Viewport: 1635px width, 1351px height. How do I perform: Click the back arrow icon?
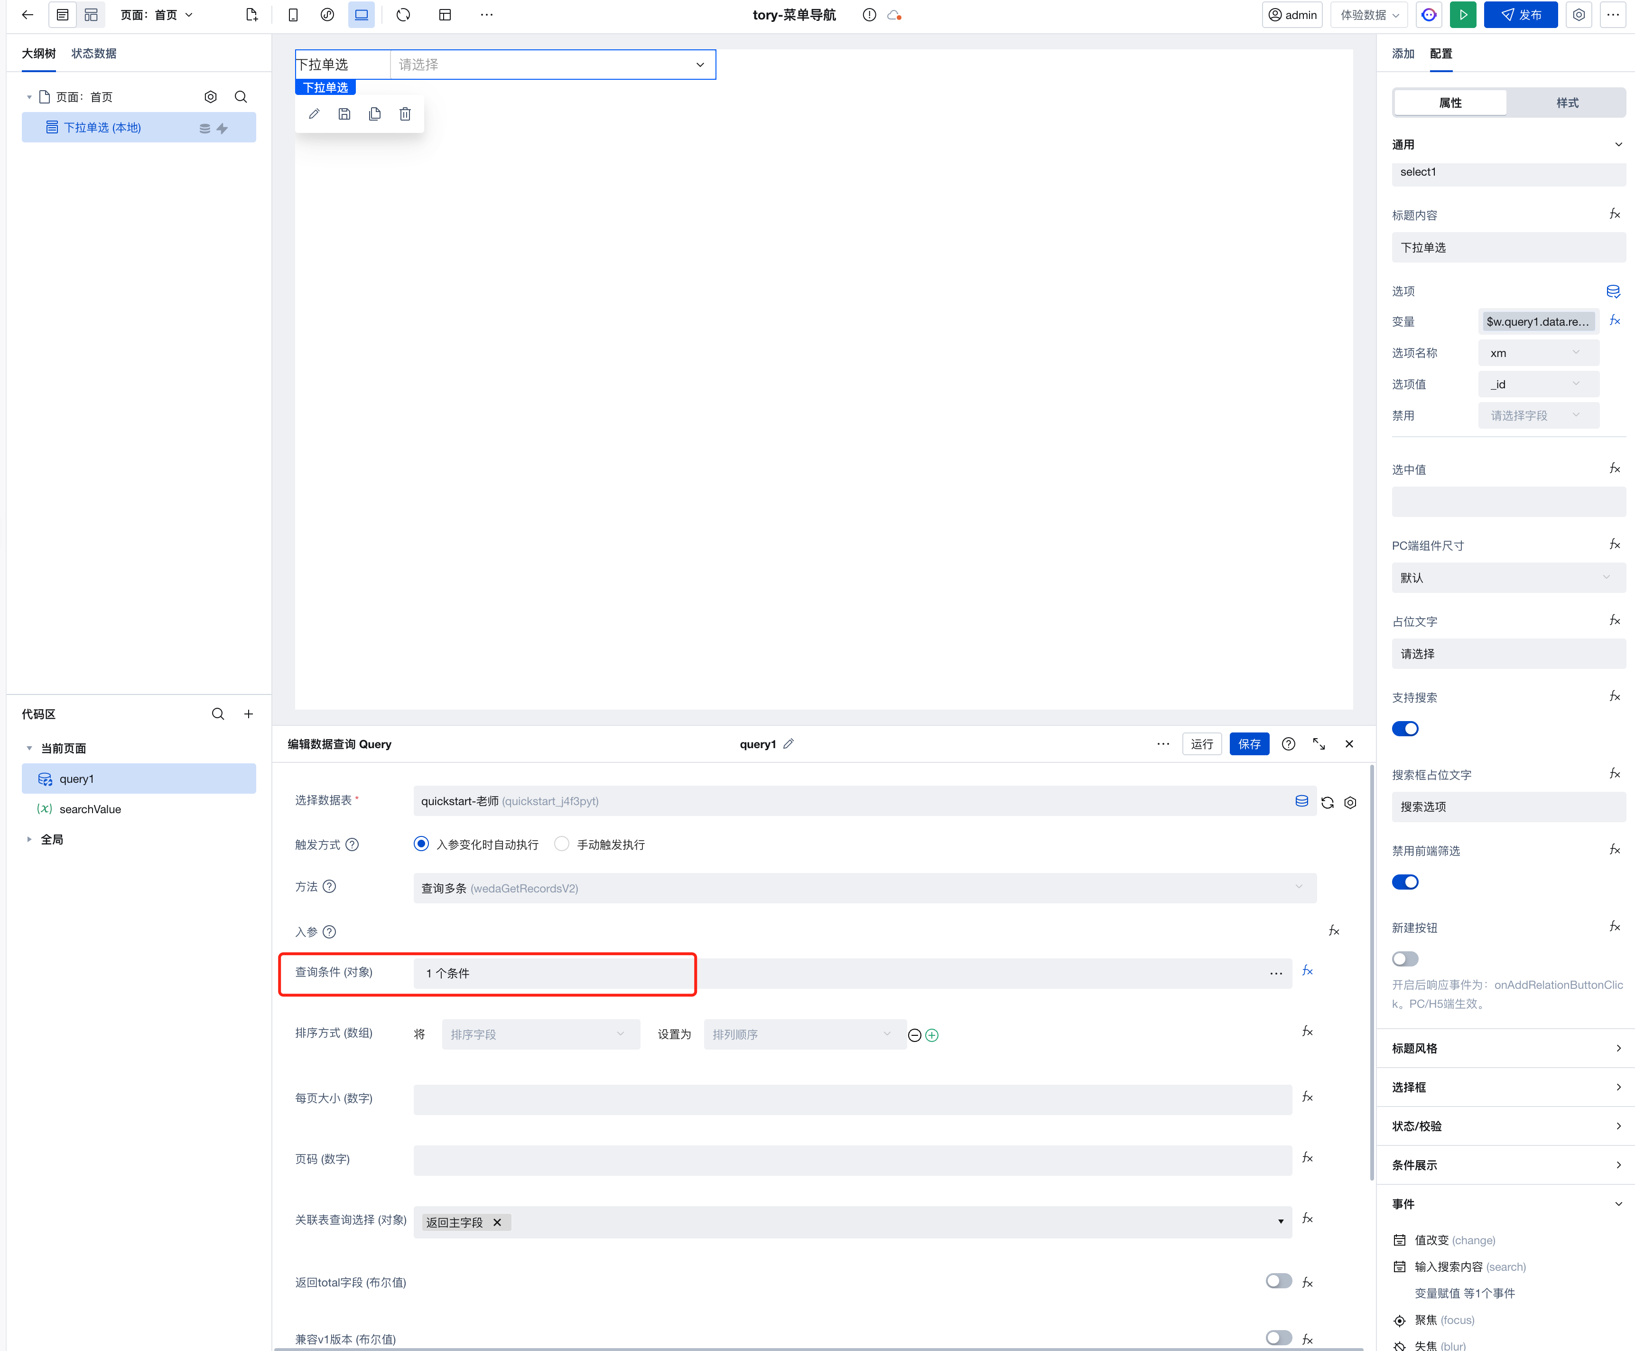click(x=27, y=15)
